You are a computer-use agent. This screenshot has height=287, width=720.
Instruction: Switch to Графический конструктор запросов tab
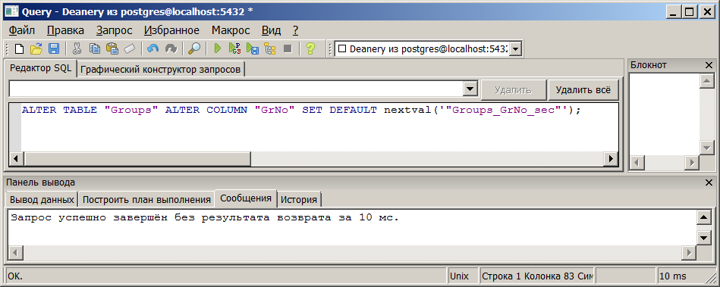click(x=161, y=70)
